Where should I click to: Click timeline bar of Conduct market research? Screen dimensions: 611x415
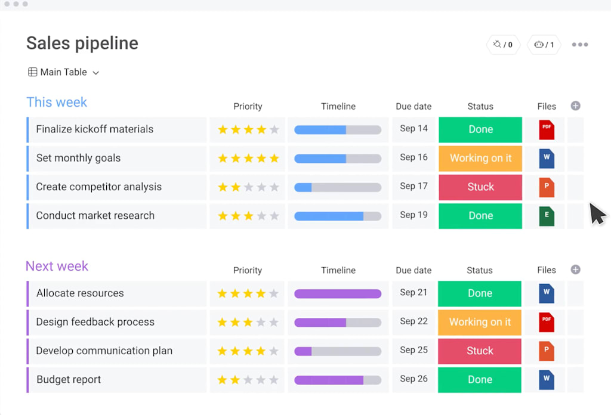(338, 216)
